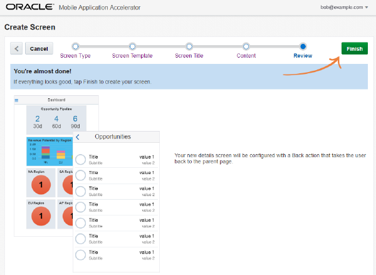Go to the Content step
376x275 pixels.
coord(246,56)
